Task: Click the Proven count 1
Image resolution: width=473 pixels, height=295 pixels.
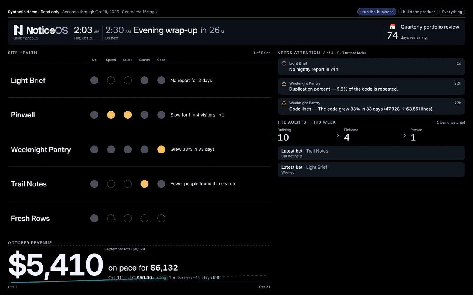Action: 413,137
